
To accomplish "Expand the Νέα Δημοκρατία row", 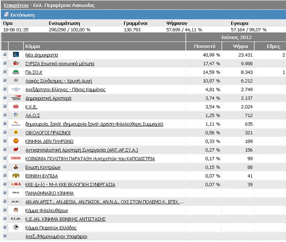I will tap(5, 54).
